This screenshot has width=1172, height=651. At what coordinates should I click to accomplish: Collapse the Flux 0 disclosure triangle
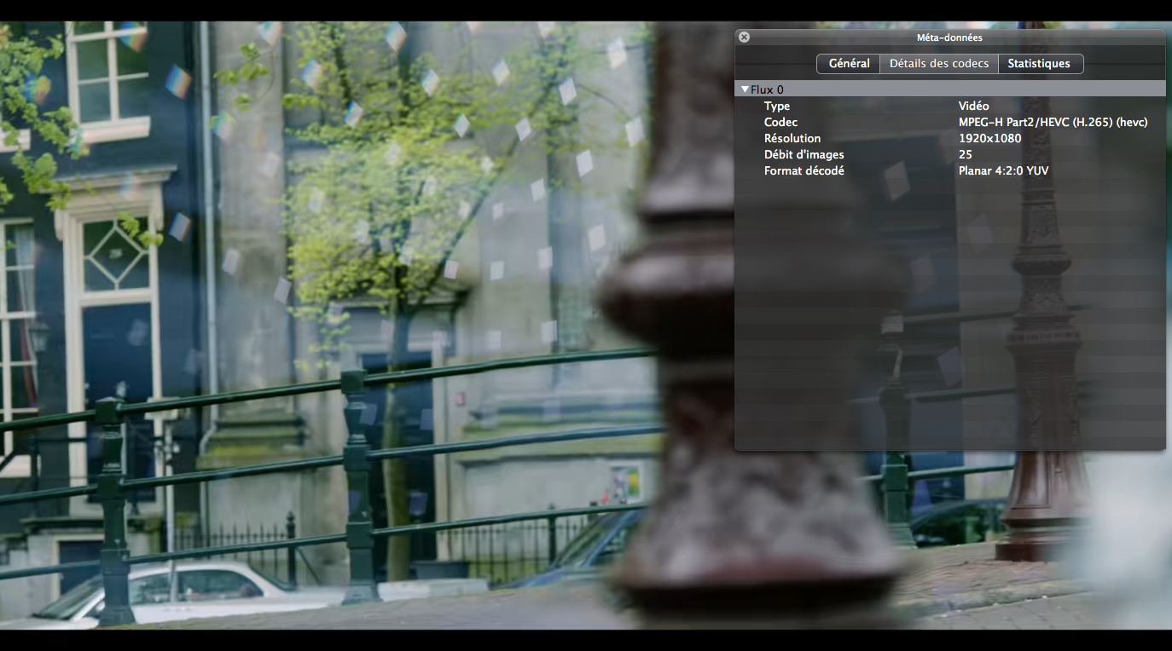click(x=744, y=89)
